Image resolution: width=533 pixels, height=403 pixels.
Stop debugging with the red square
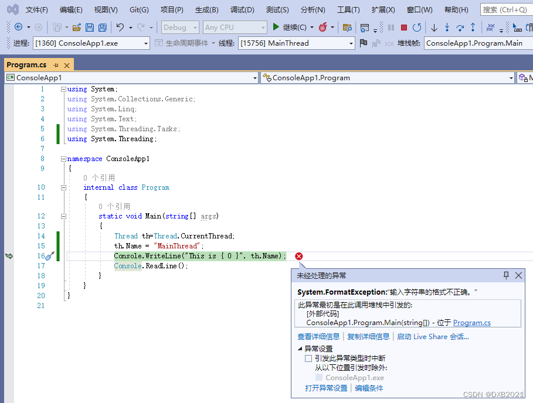pos(404,28)
